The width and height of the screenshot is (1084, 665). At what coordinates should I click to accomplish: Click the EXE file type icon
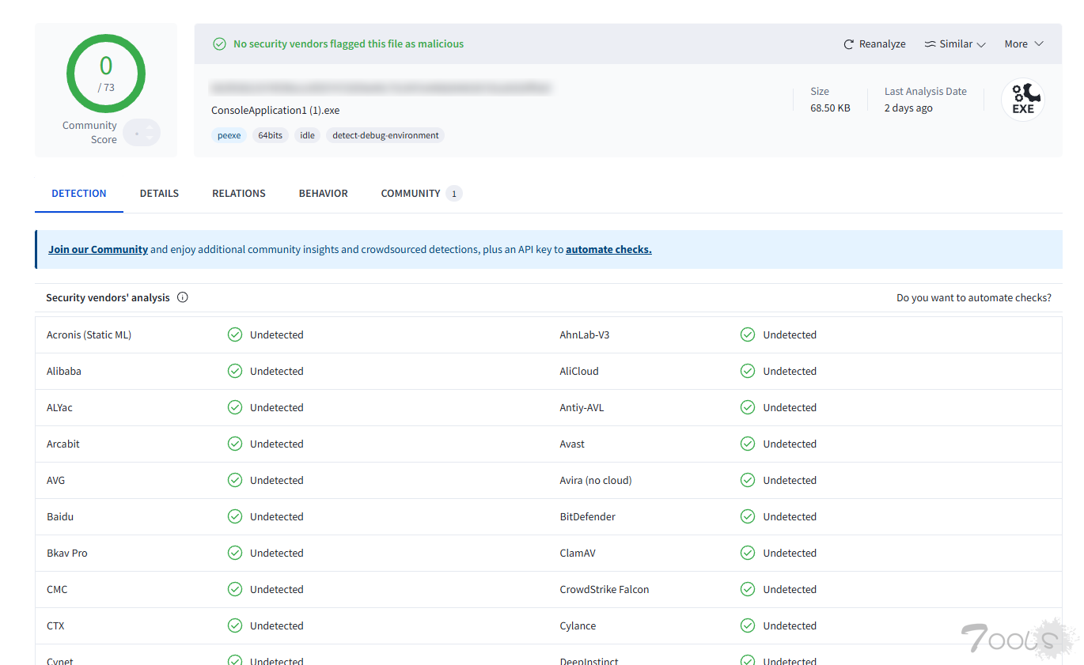tap(1023, 100)
